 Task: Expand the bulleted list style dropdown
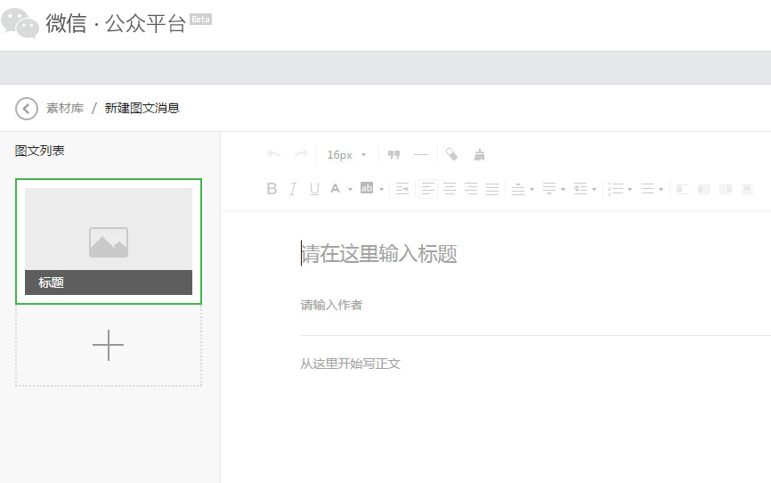[661, 189]
